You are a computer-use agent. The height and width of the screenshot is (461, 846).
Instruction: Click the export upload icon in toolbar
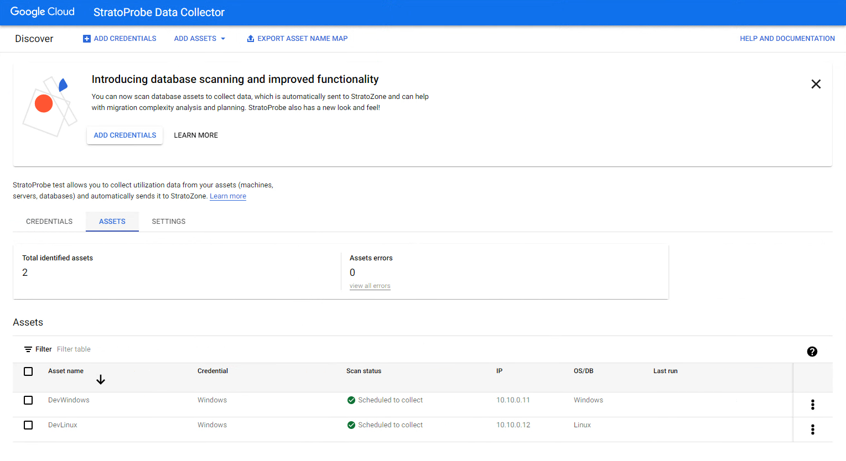[x=251, y=39]
